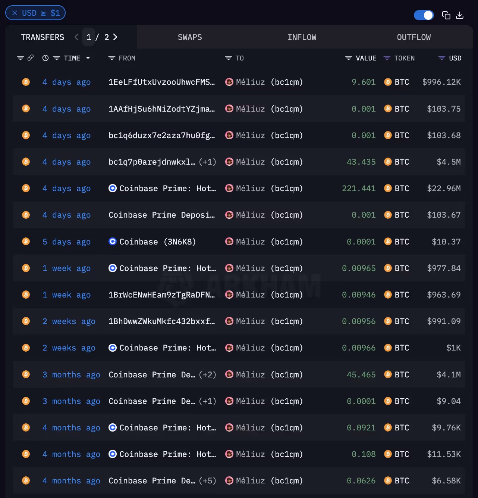Screen dimensions: 478x498
Task: Open the INFLOW tab
Action: (302, 37)
